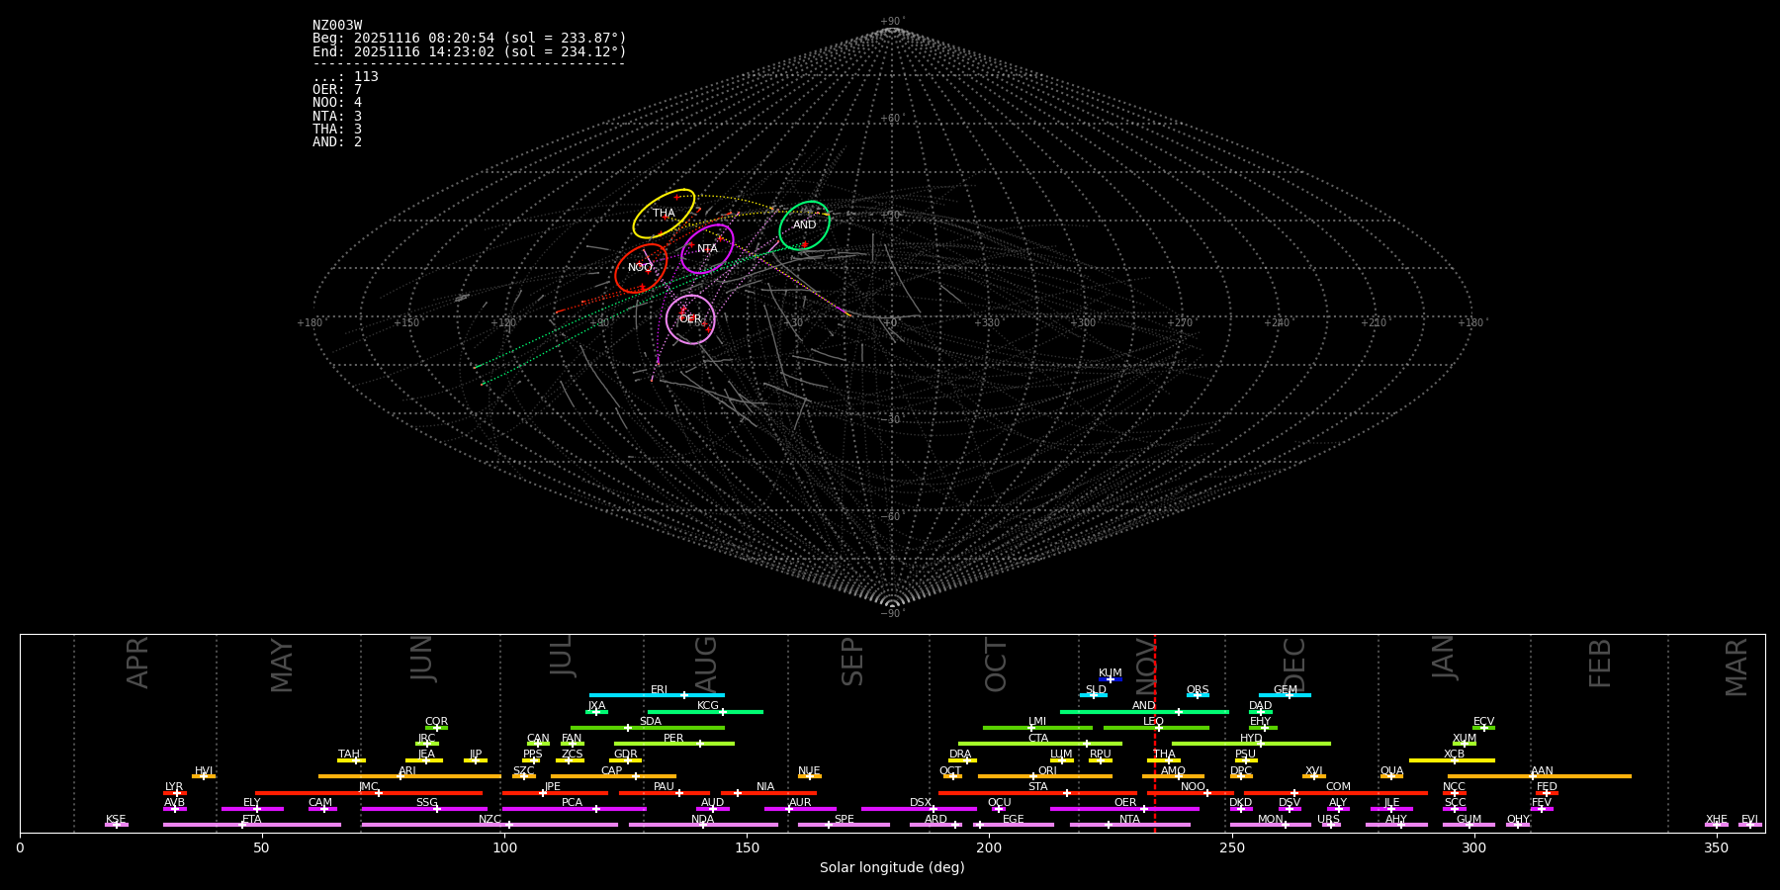Click the legend entry 'OER: 7'
The image size is (1780, 890).
[337, 90]
